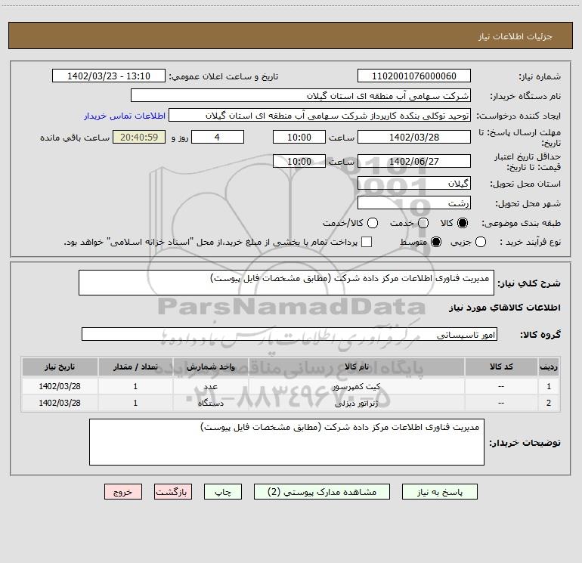
Task: Click the price validity date 1402/06/27 field
Action: click(414, 162)
